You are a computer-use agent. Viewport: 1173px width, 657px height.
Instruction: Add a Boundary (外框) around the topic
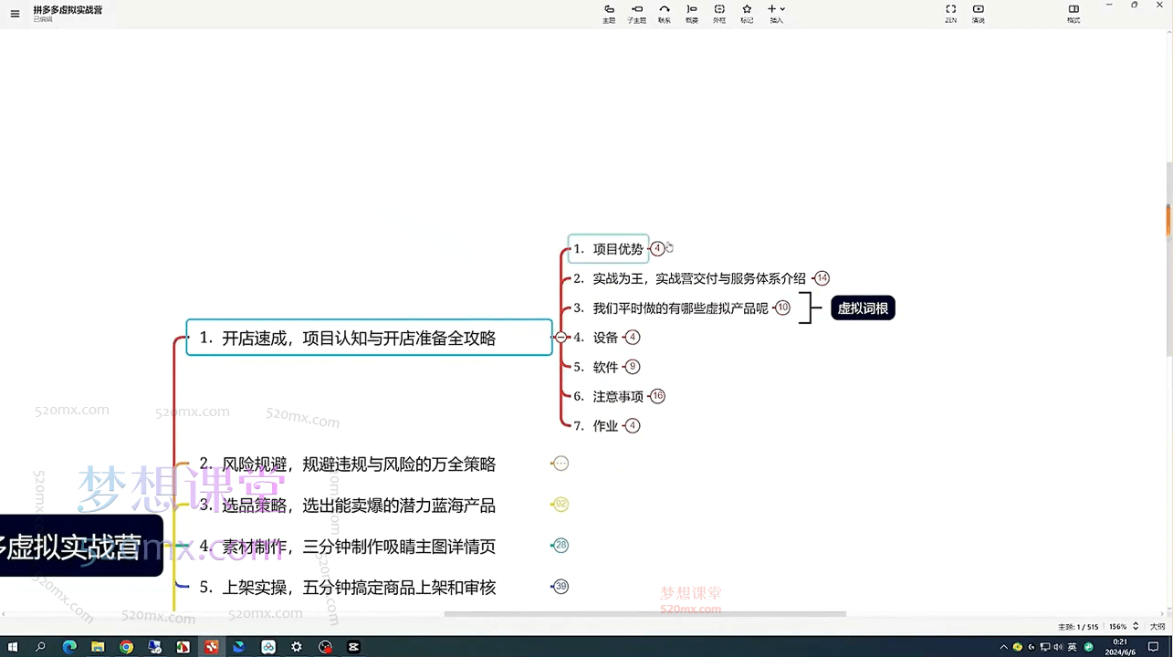pos(719,13)
